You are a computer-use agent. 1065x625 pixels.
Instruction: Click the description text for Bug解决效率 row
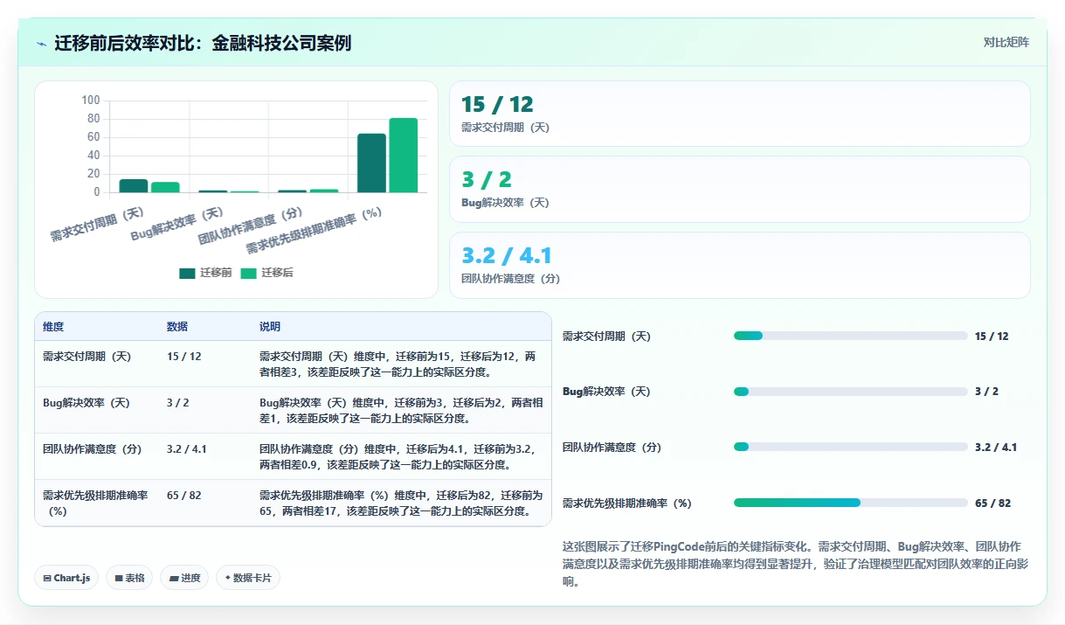401,410
